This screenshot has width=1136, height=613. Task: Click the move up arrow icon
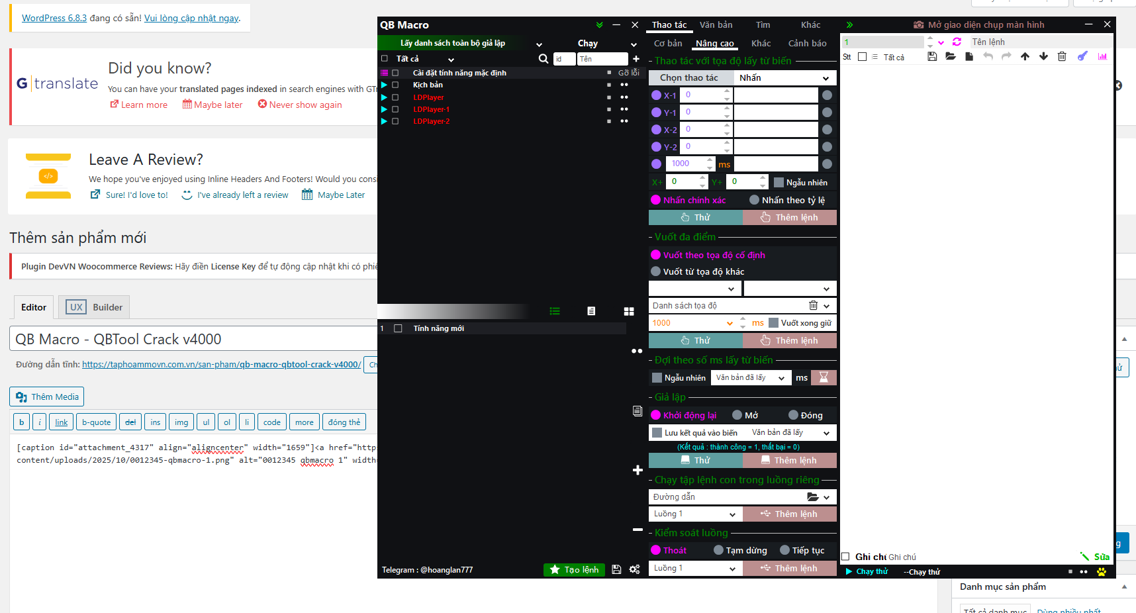(x=1025, y=57)
